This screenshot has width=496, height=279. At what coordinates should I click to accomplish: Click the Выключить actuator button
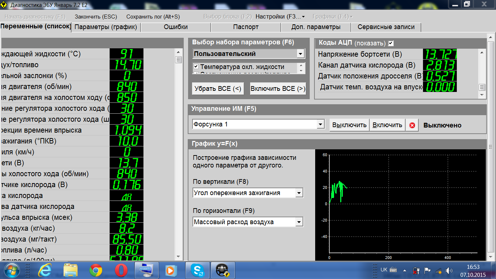[x=349, y=125]
